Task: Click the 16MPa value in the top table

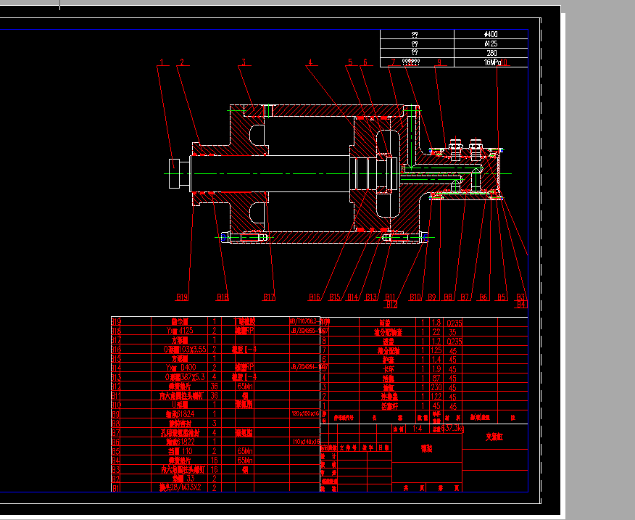Action: click(492, 62)
